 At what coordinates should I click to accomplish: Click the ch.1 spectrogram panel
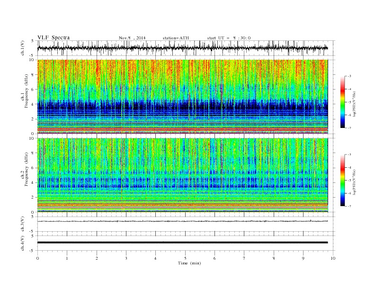click(x=183, y=97)
